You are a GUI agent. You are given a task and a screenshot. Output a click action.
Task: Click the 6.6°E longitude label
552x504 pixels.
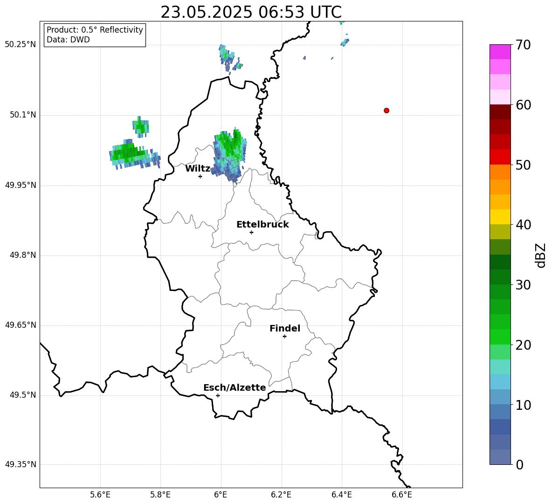point(402,495)
